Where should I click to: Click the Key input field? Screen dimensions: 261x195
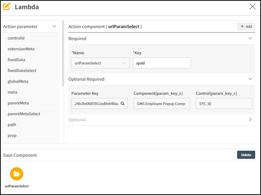pyautogui.click(x=161, y=63)
